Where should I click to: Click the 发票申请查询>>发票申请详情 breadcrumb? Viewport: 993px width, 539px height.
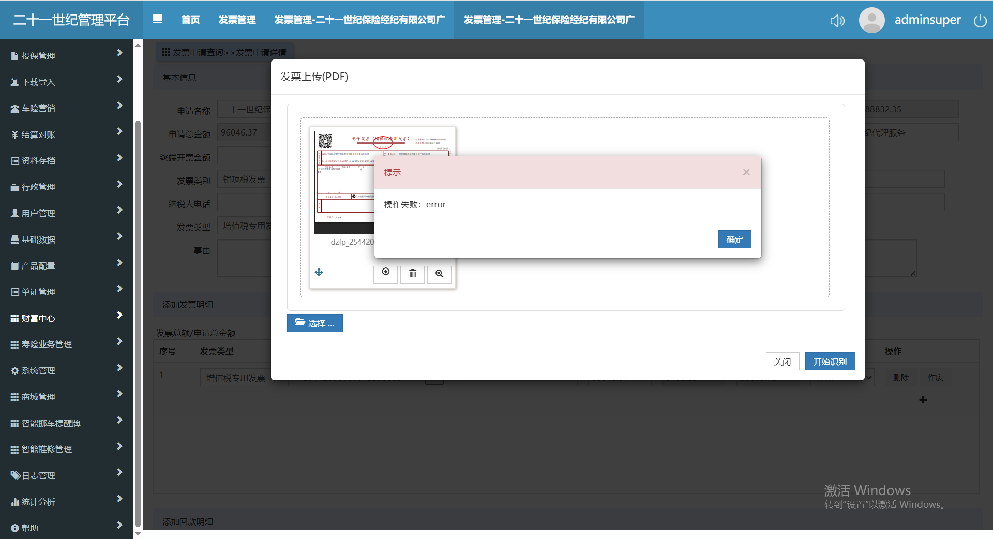tap(229, 53)
